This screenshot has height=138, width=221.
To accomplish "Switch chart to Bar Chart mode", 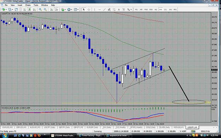I will 25,10.
